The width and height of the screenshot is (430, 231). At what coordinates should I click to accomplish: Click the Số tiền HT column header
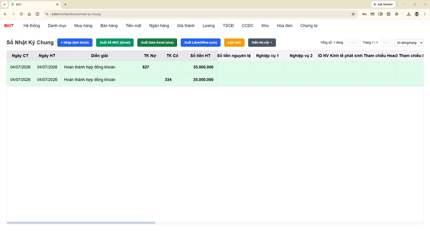pos(200,56)
